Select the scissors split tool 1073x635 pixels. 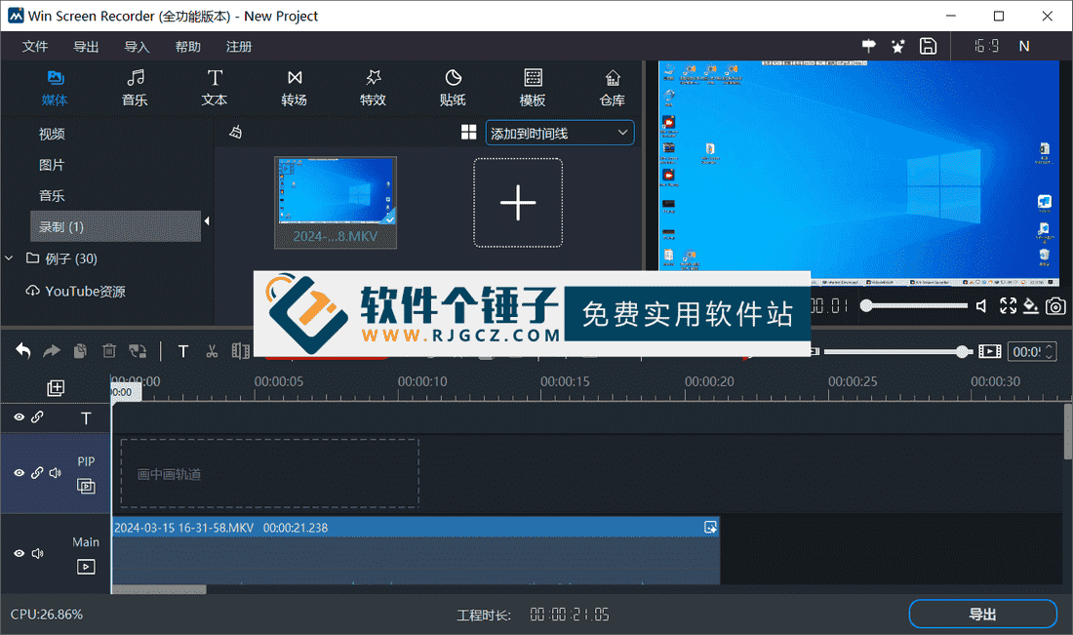pos(212,350)
